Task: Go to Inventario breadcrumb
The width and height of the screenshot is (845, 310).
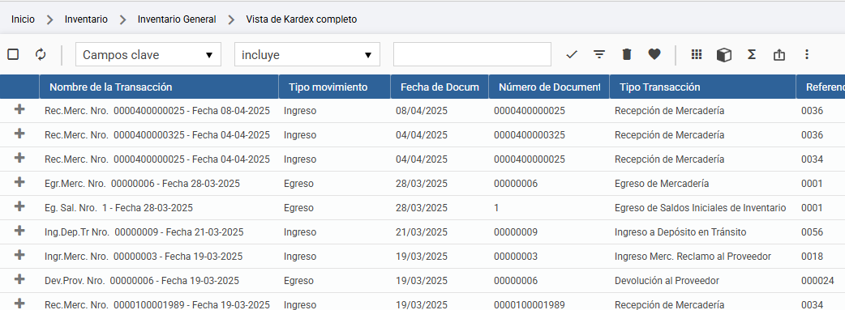Action: 86,19
